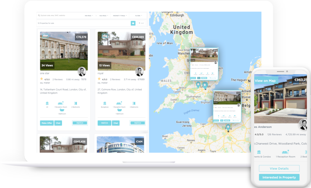Click the Make Offer button
The image size is (311, 188).
pos(47,123)
